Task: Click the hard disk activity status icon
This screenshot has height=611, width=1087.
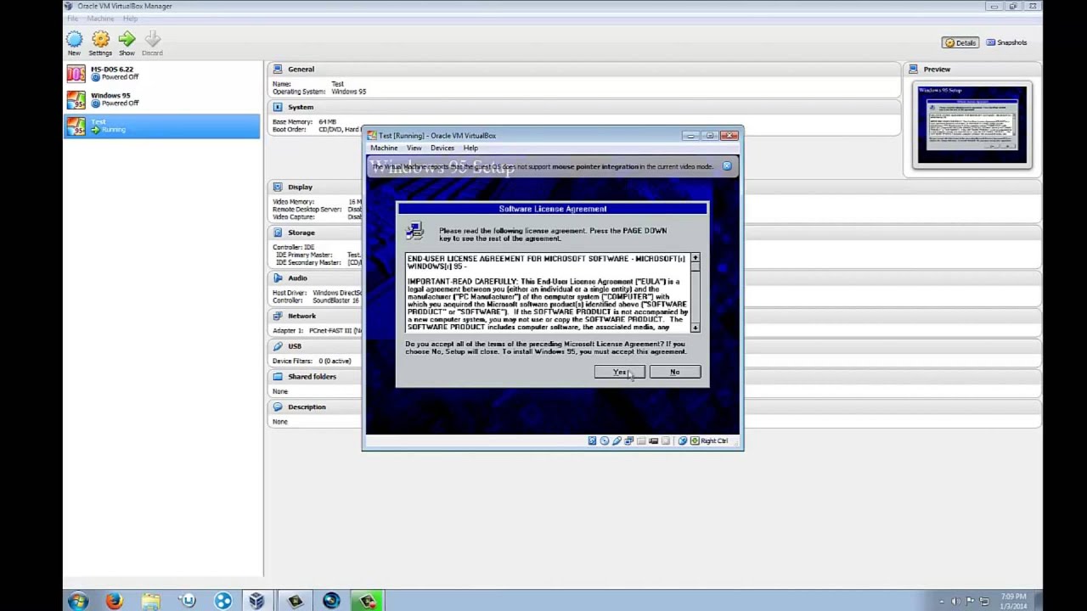Action: 592,440
